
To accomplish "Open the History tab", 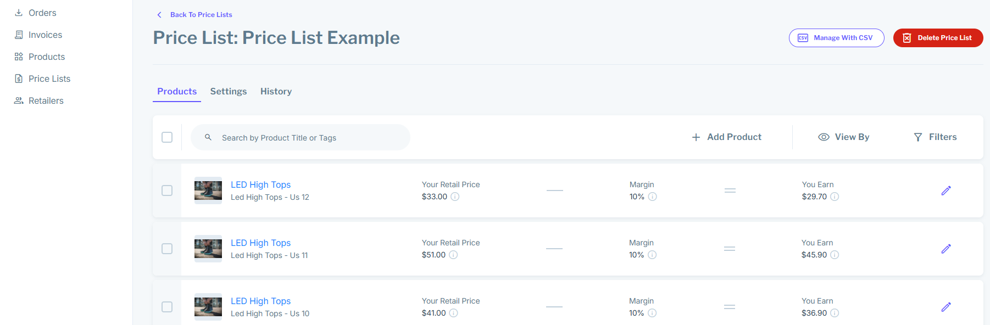I will click(x=276, y=92).
